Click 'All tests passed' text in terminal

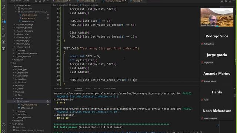click(x=66, y=127)
